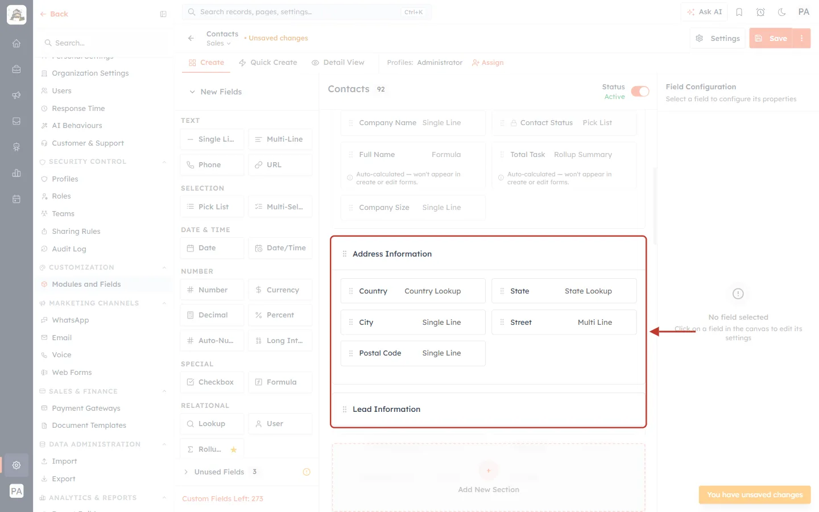The height and width of the screenshot is (512, 819).
Task: Select the Postal Code field card
Action: coord(413,353)
